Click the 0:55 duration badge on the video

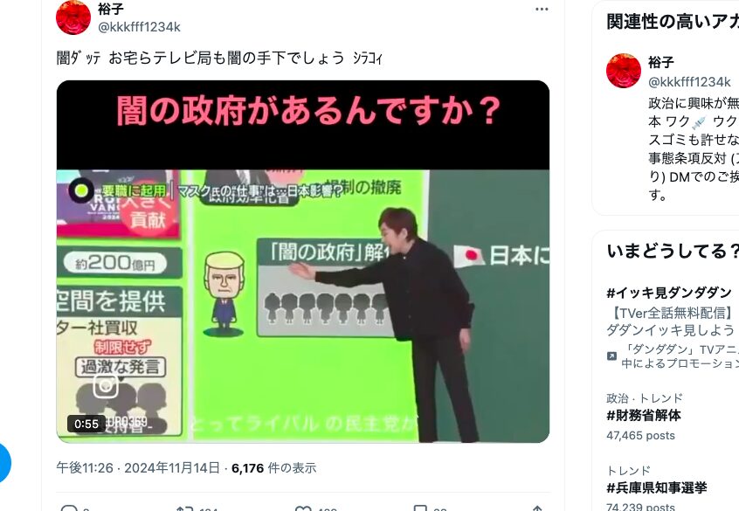click(86, 424)
